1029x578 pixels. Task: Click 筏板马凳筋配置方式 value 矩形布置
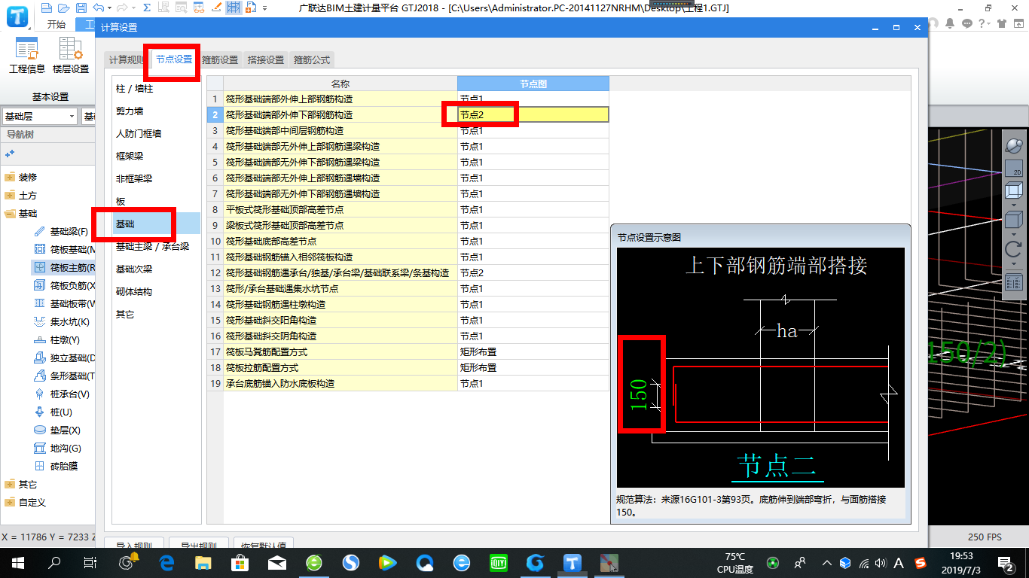(533, 351)
